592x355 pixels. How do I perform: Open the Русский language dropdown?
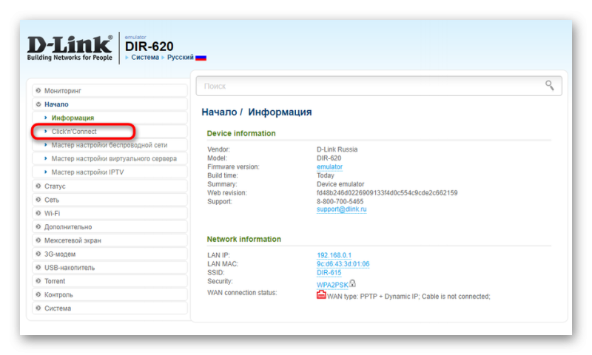tap(180, 58)
